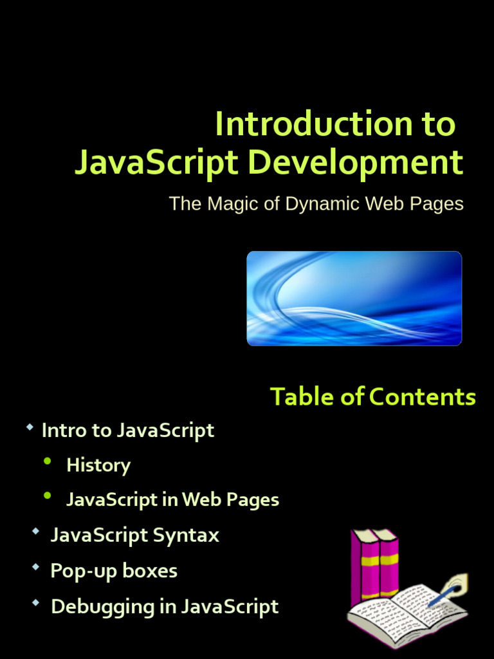This screenshot has height=659, width=494.
Task: Click the blue abstract wave image
Action: 354,299
